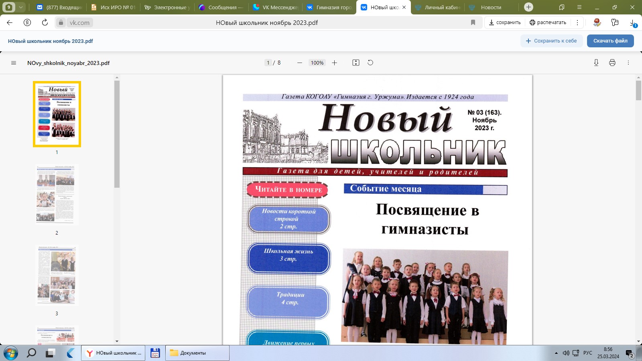Screen dimensions: 642x361
Task: Switch the РУС keyboard language indicator
Action: (x=587, y=353)
